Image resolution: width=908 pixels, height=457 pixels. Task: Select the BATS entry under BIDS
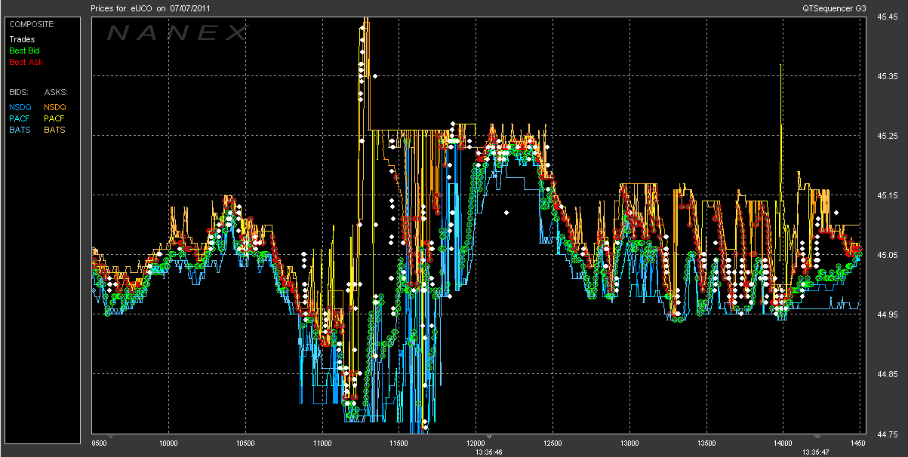tap(20, 130)
